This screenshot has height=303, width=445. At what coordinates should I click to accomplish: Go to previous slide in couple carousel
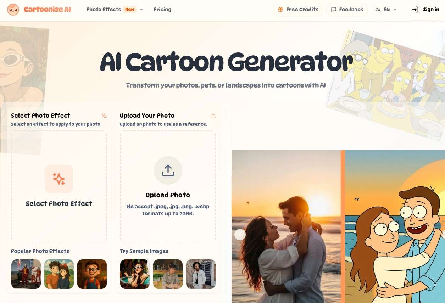tap(240, 235)
